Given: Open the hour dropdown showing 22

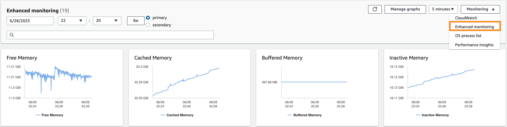Looking at the screenshot, I should click(72, 21).
